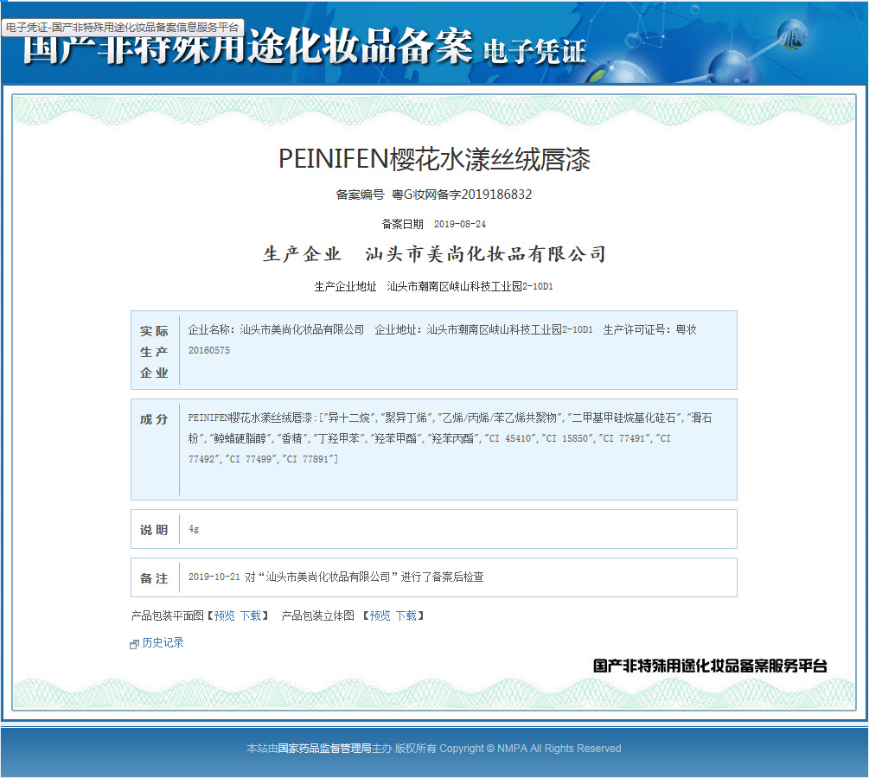The height and width of the screenshot is (778, 869).
Task: Click the 说明 value 4g
Action: (194, 529)
